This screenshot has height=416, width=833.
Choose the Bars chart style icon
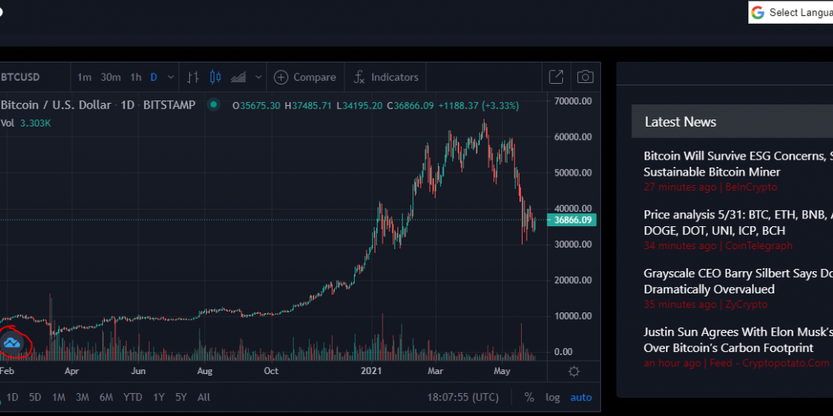(x=193, y=78)
